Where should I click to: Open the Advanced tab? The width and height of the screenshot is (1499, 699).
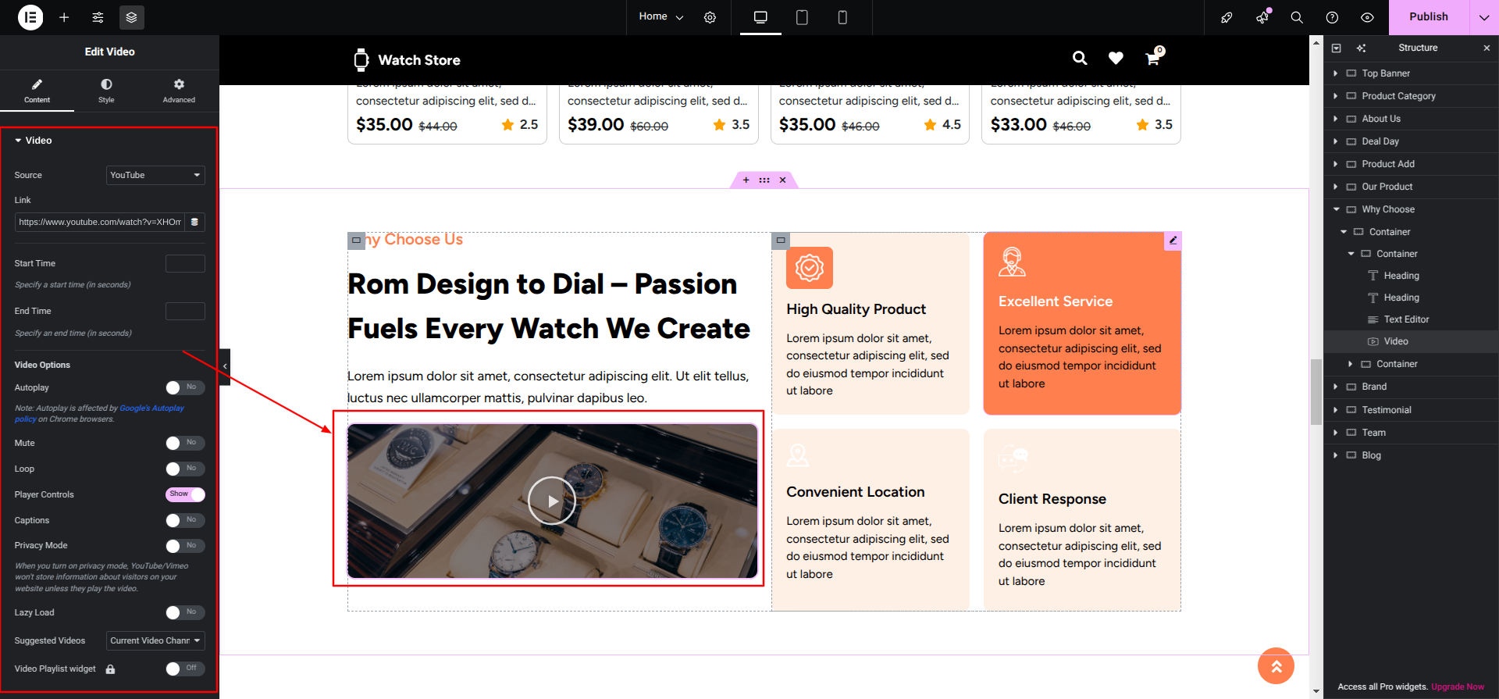click(x=179, y=91)
